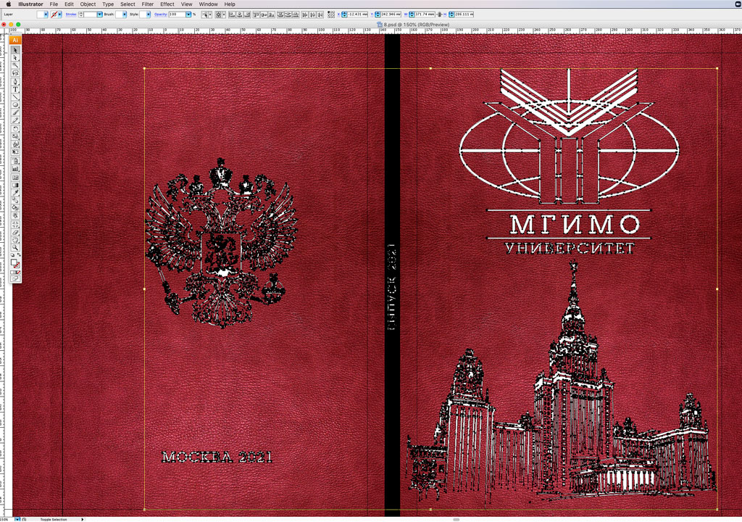
Task: Toggle the screen mode button in toolbox
Action: pos(15,278)
